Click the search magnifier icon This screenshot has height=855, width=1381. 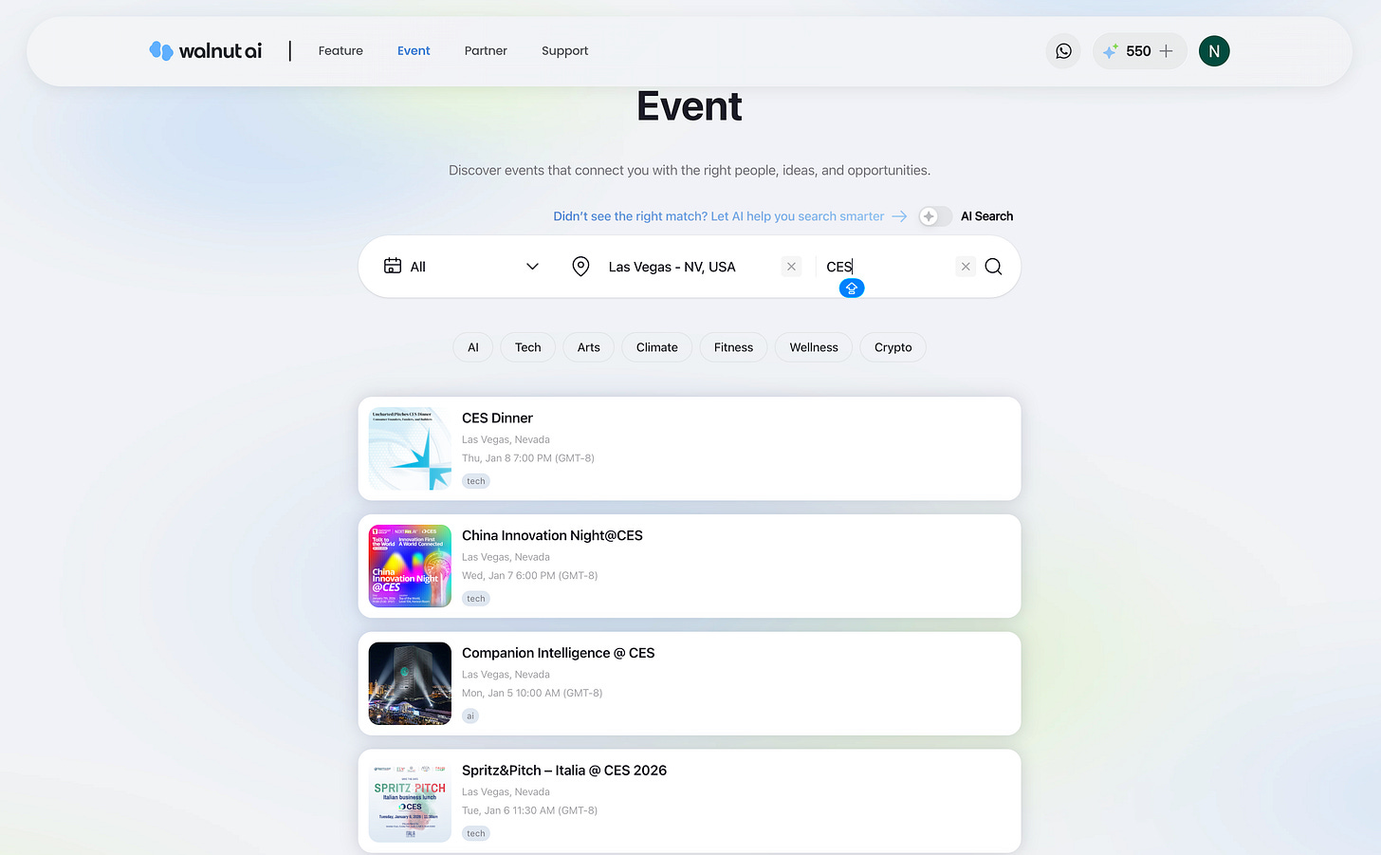[x=993, y=267]
